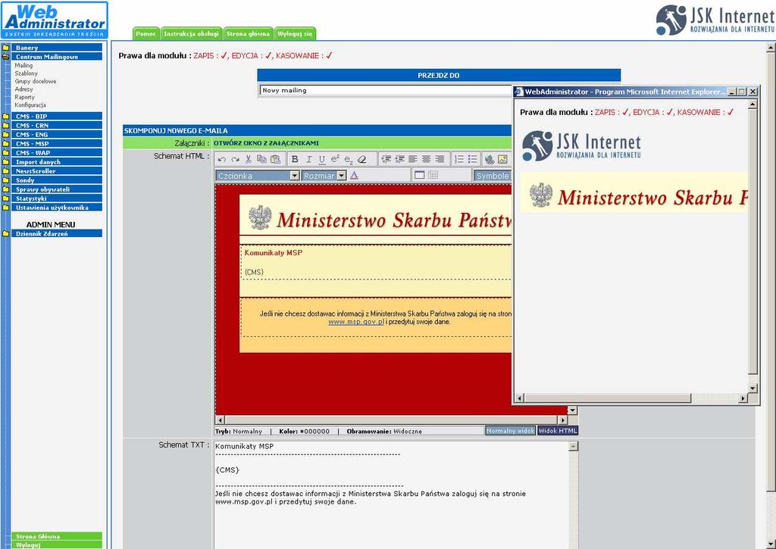Viewport: 776px width, 549px height.
Task: Insert a numbered list
Action: pos(459,159)
